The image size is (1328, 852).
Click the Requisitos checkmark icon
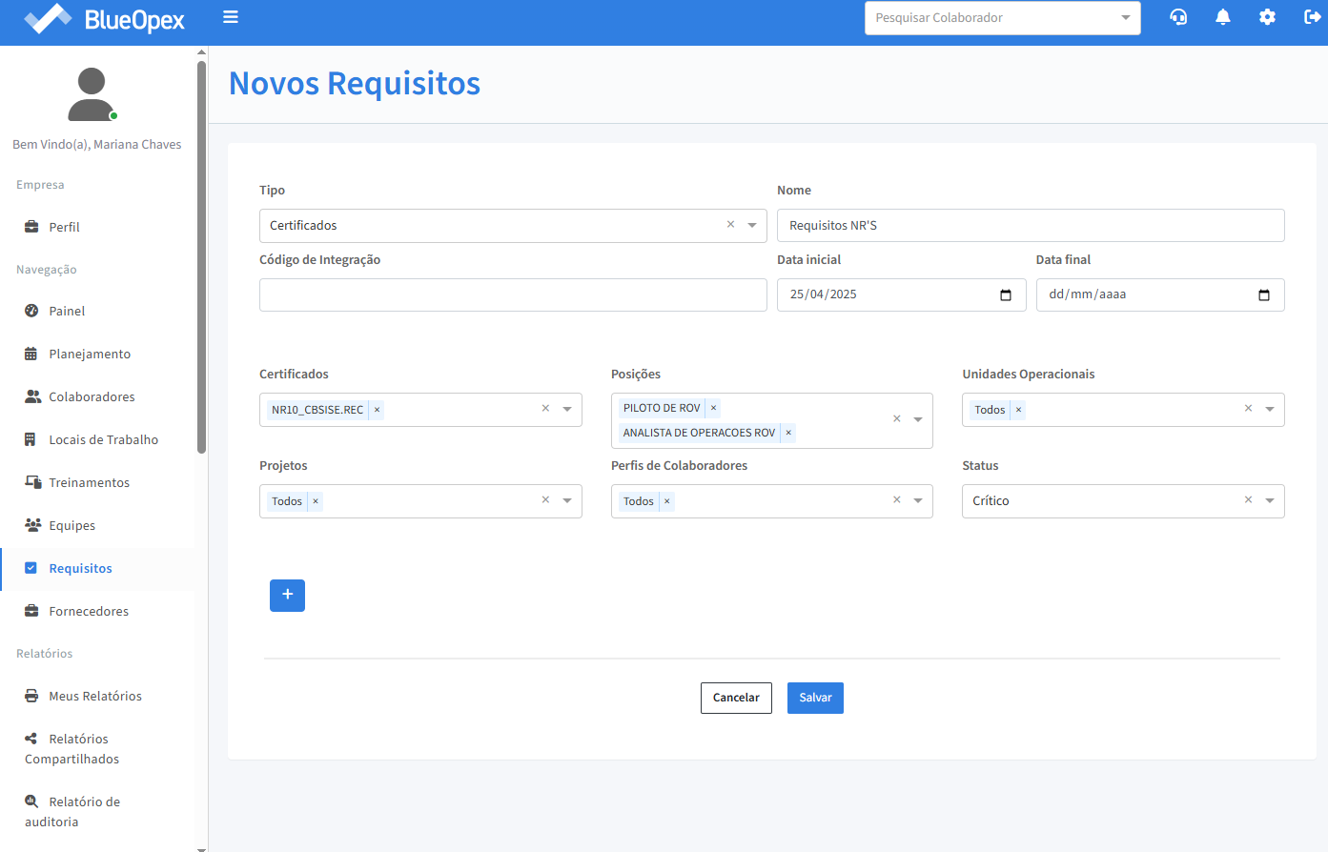pos(31,568)
